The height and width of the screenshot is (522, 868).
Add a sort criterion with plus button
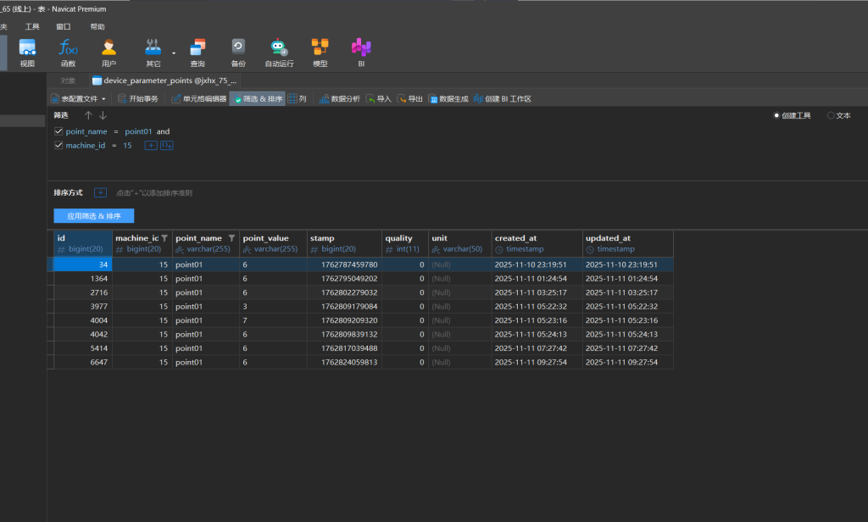100,192
